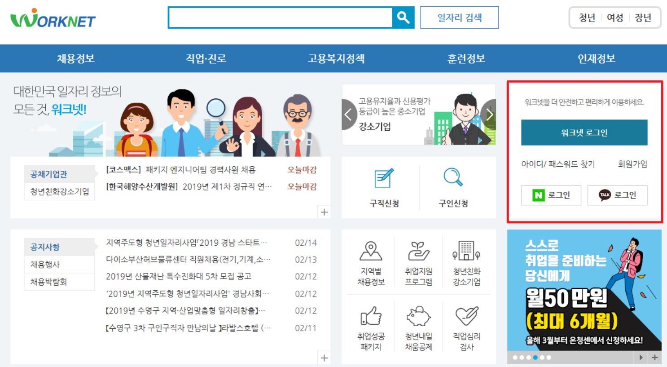
Task: Click the Worknet logo
Action: tap(53, 18)
